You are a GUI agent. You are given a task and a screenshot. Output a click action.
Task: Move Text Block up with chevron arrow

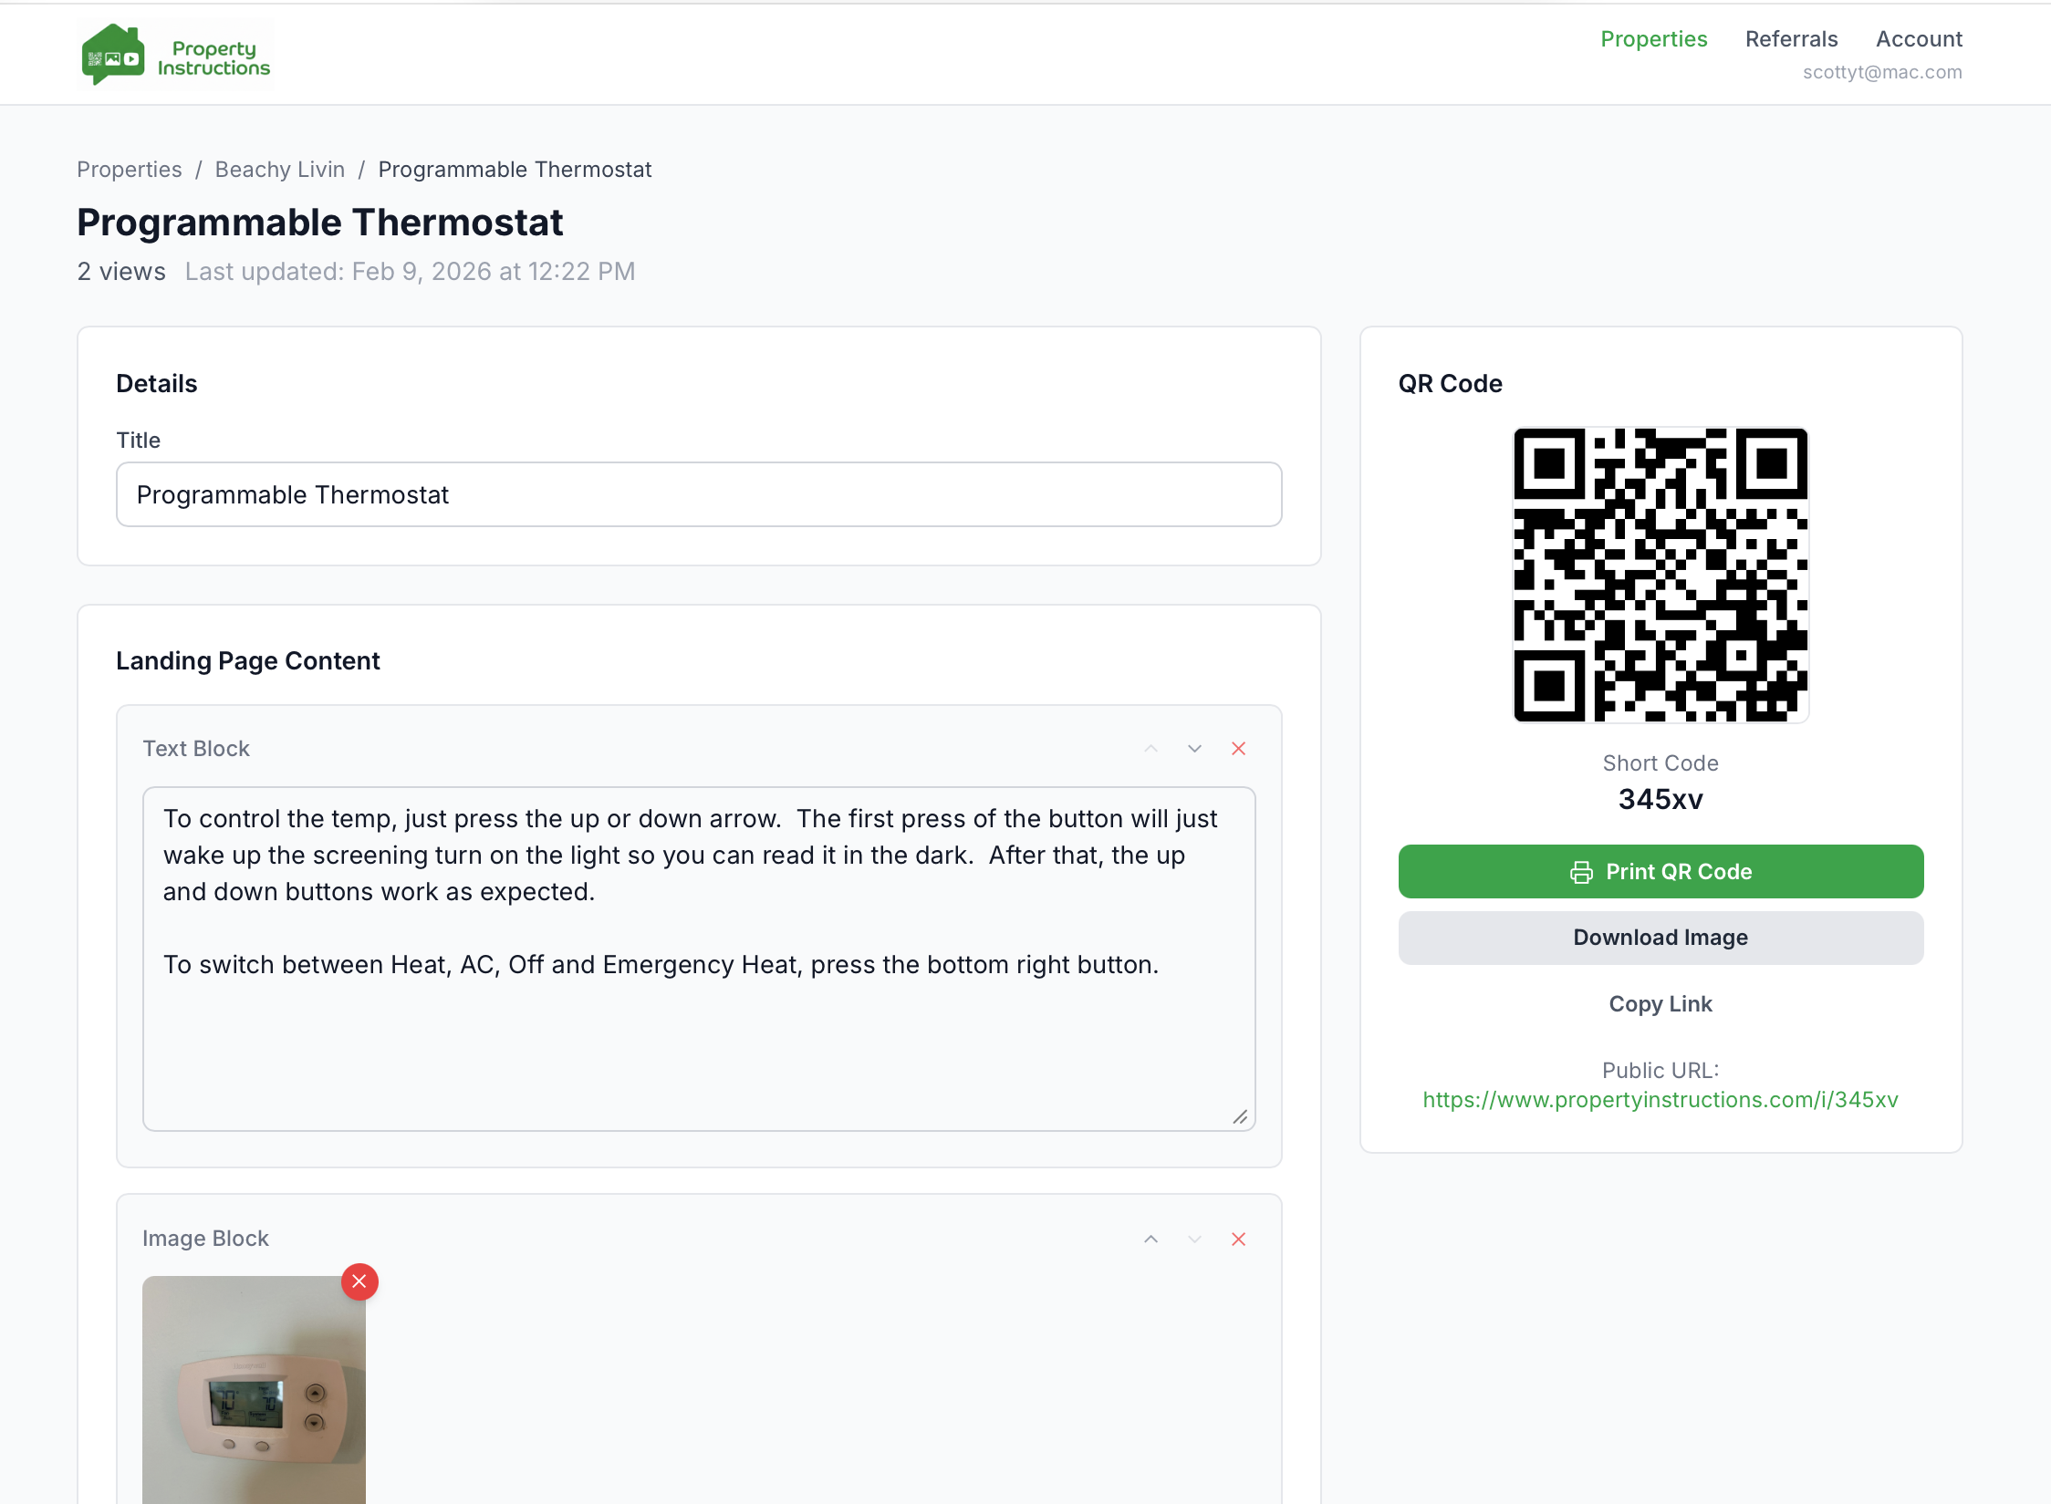(1150, 749)
